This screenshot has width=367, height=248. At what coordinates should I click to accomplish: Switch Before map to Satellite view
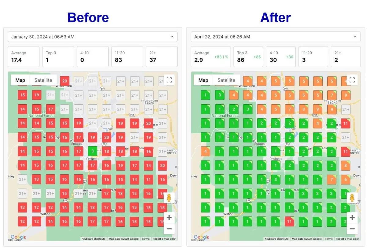point(43,80)
